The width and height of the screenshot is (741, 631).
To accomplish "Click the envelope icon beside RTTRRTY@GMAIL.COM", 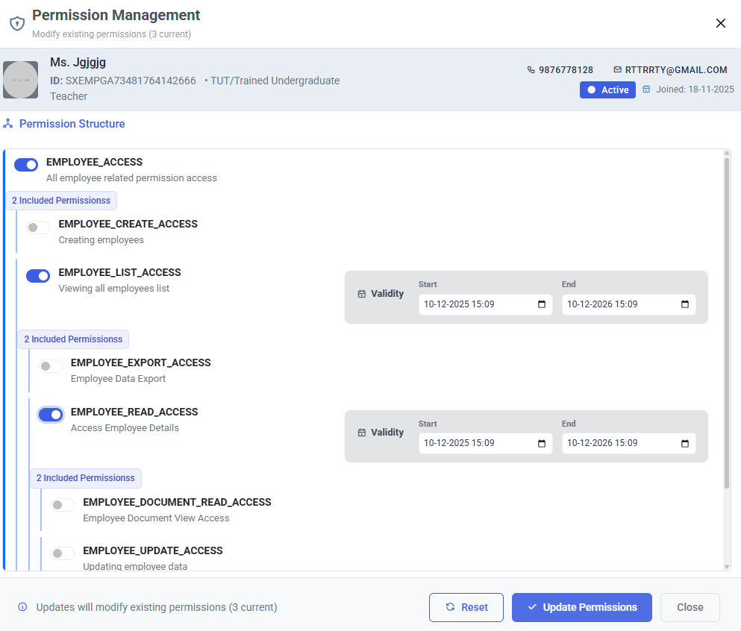I will point(617,69).
